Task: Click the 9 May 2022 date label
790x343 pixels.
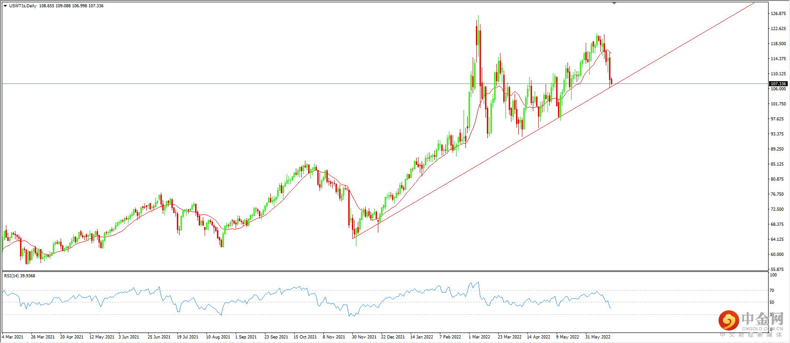Action: click(568, 337)
